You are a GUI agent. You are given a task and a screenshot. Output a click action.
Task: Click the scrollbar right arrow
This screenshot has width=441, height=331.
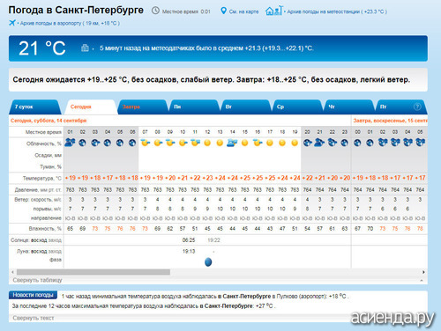[423, 272]
